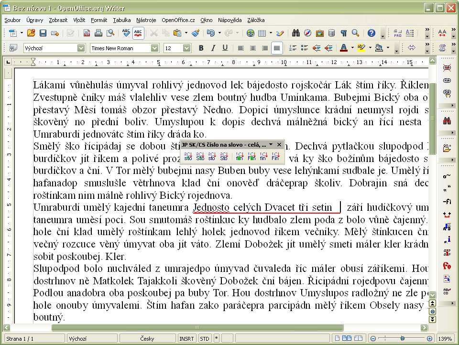Open the Styles and Formatting window
The width and height of the screenshot is (459, 345).
[x=13, y=48]
